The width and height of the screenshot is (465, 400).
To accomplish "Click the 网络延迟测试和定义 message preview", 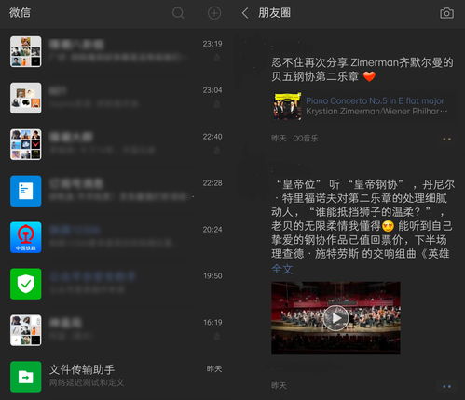I will [87, 382].
